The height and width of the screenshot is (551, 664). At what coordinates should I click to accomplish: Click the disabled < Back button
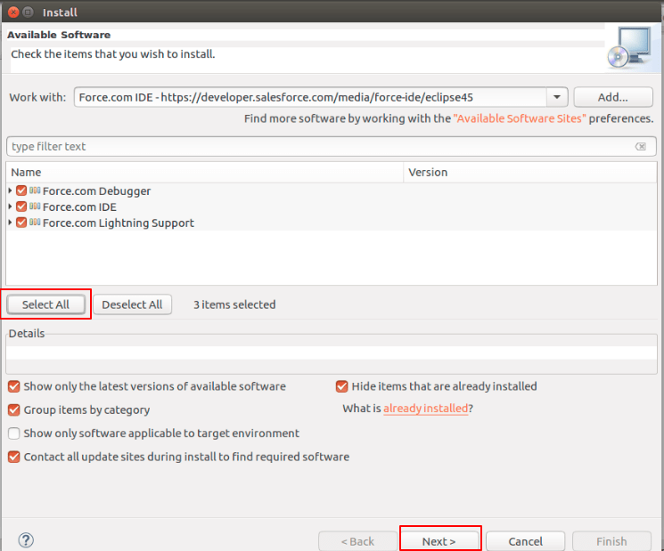pyautogui.click(x=357, y=541)
